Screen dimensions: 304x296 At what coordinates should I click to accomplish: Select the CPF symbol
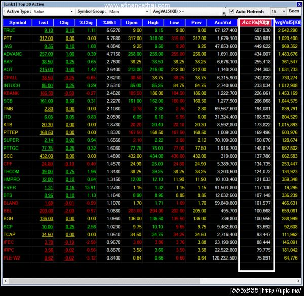click(8, 164)
